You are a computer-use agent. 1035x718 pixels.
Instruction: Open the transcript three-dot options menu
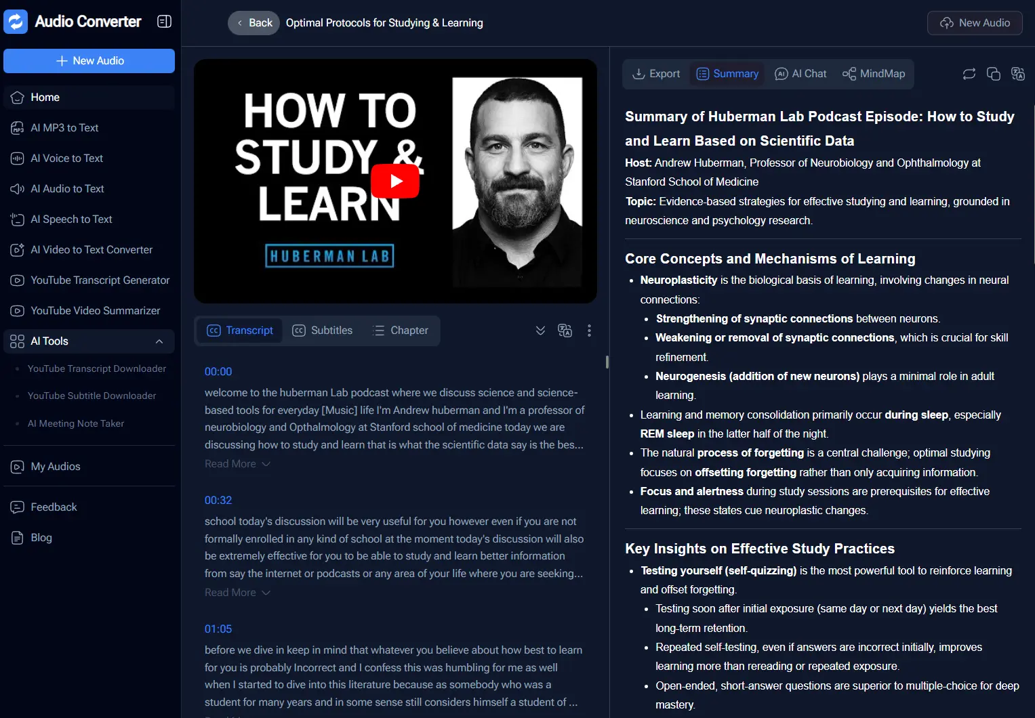click(x=589, y=331)
